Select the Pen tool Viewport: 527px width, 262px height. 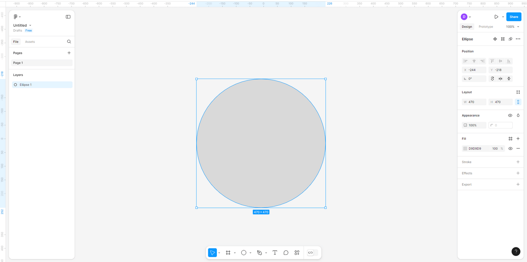point(259,253)
